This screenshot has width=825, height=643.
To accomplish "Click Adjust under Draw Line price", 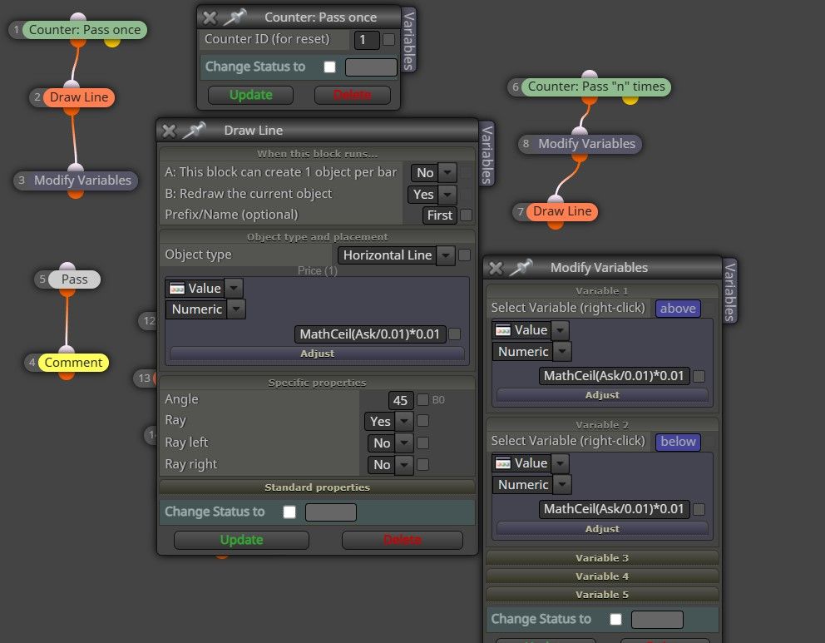I will (317, 354).
